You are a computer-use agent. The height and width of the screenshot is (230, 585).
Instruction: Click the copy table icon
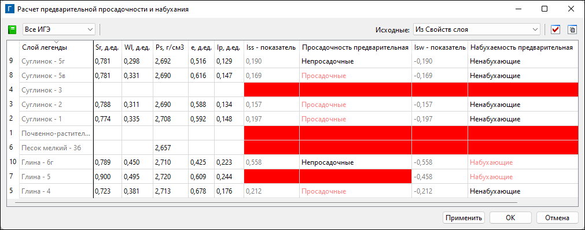(x=572, y=29)
